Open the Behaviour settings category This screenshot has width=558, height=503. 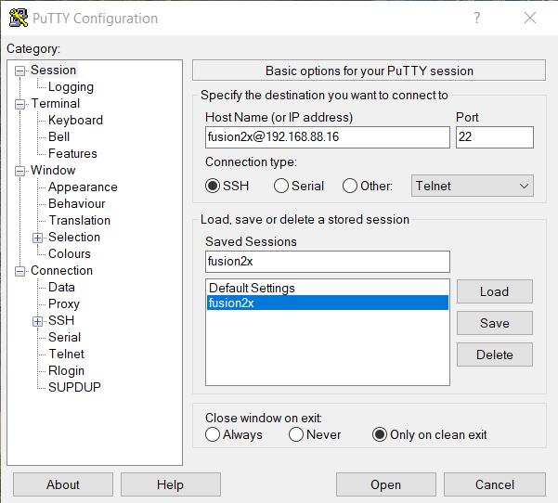pos(76,204)
